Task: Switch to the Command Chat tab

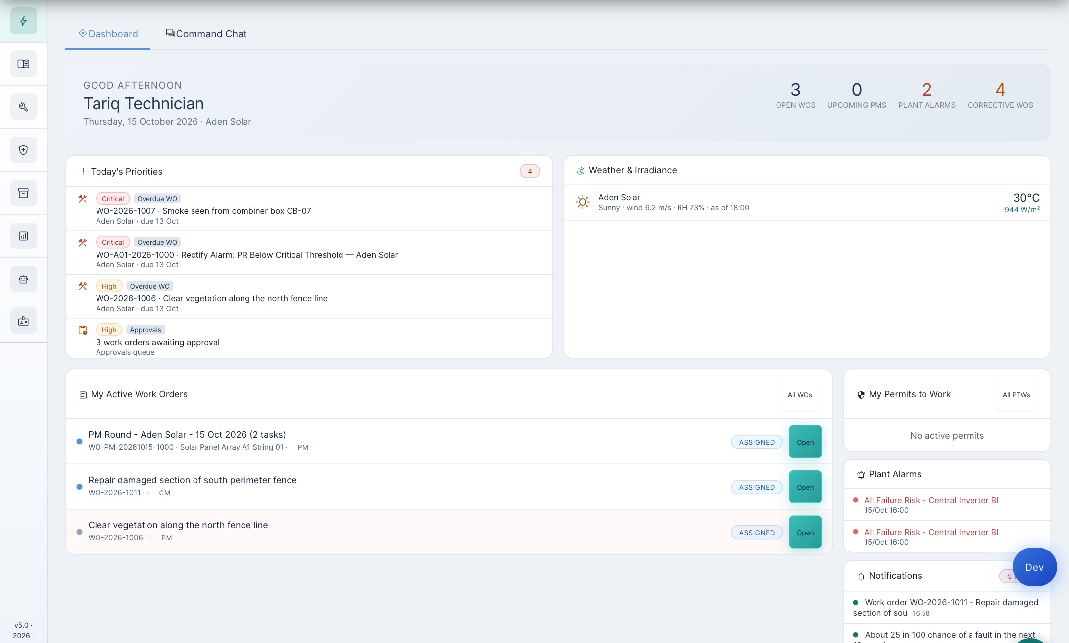Action: coord(206,34)
